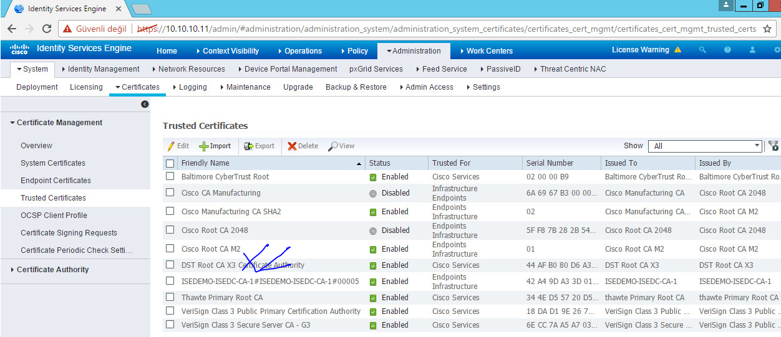Check Cisco Root CA 2048 checkbox
Image resolution: width=781 pixels, height=337 pixels.
click(x=170, y=230)
